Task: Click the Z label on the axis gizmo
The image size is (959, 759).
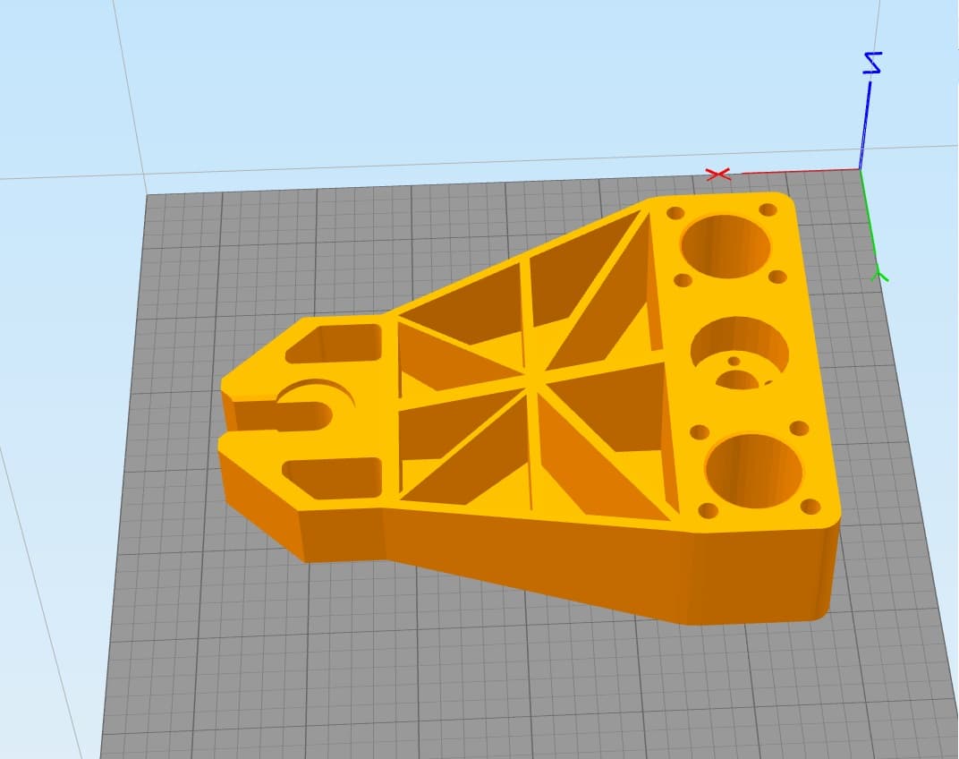Action: (870, 63)
